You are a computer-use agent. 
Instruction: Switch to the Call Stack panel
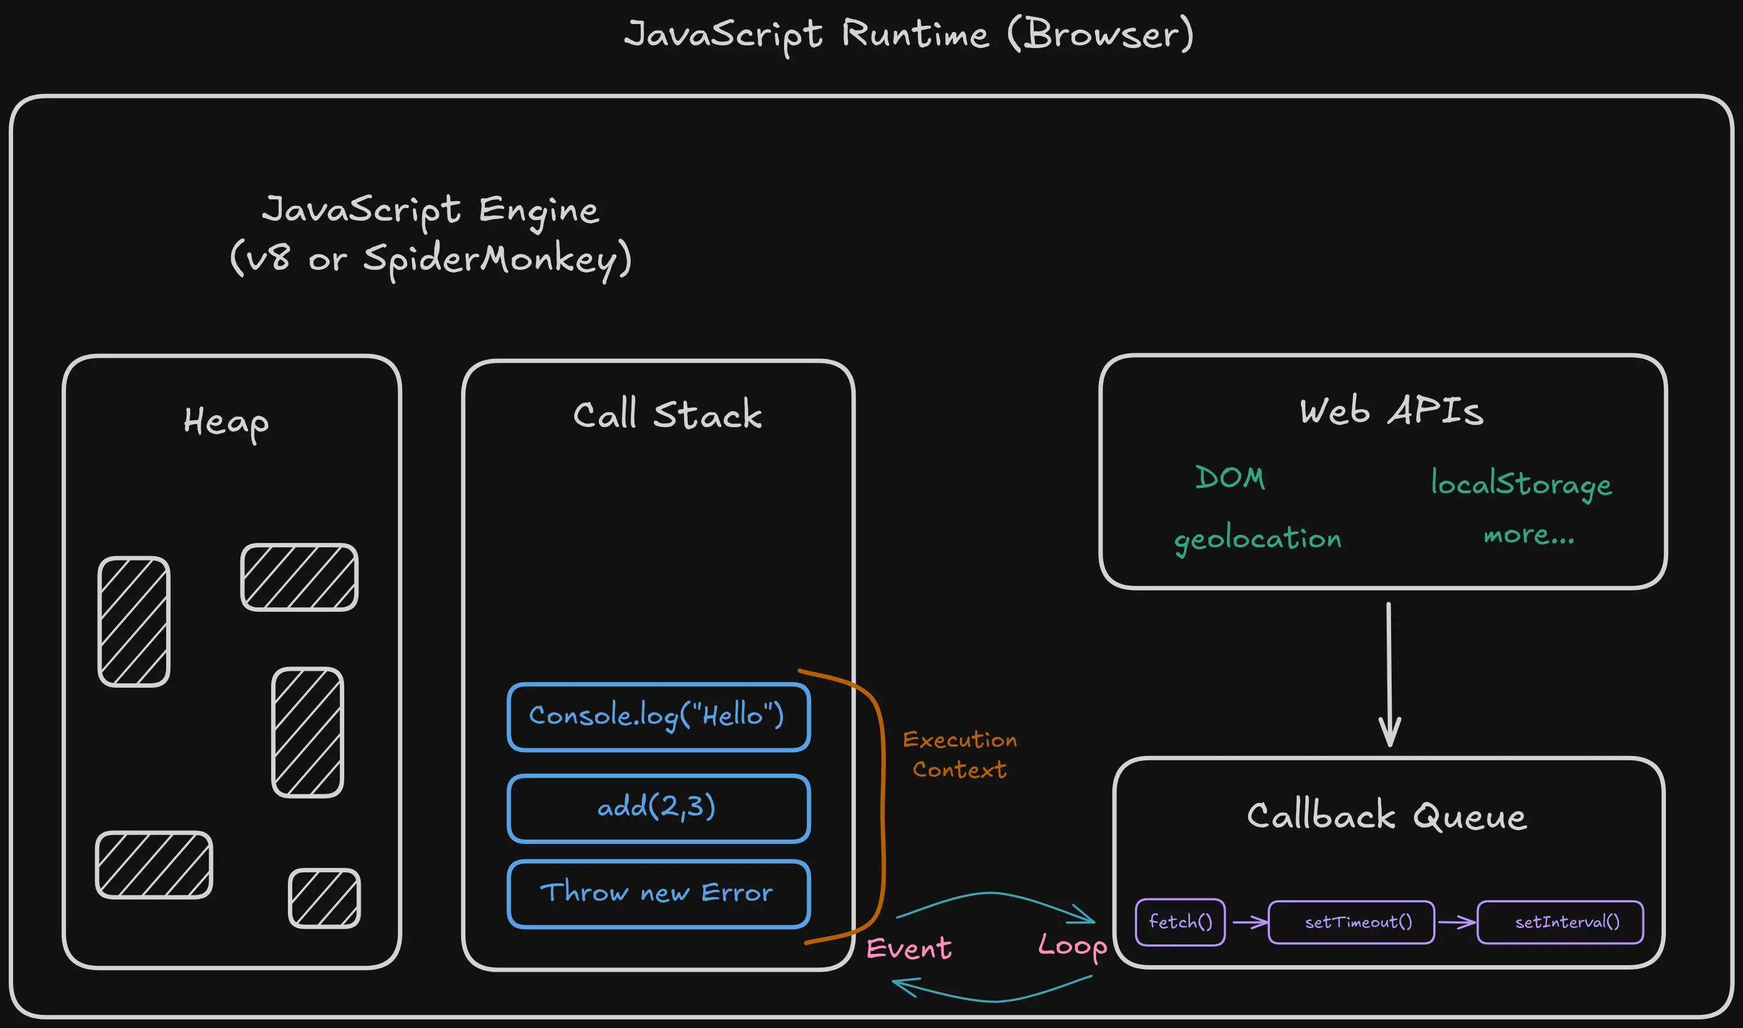[667, 416]
